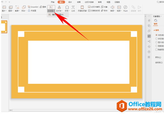Viewport: 164px width, 114px height.
Task: Click the Symbol (符号) omega icon
Action: [67, 7]
